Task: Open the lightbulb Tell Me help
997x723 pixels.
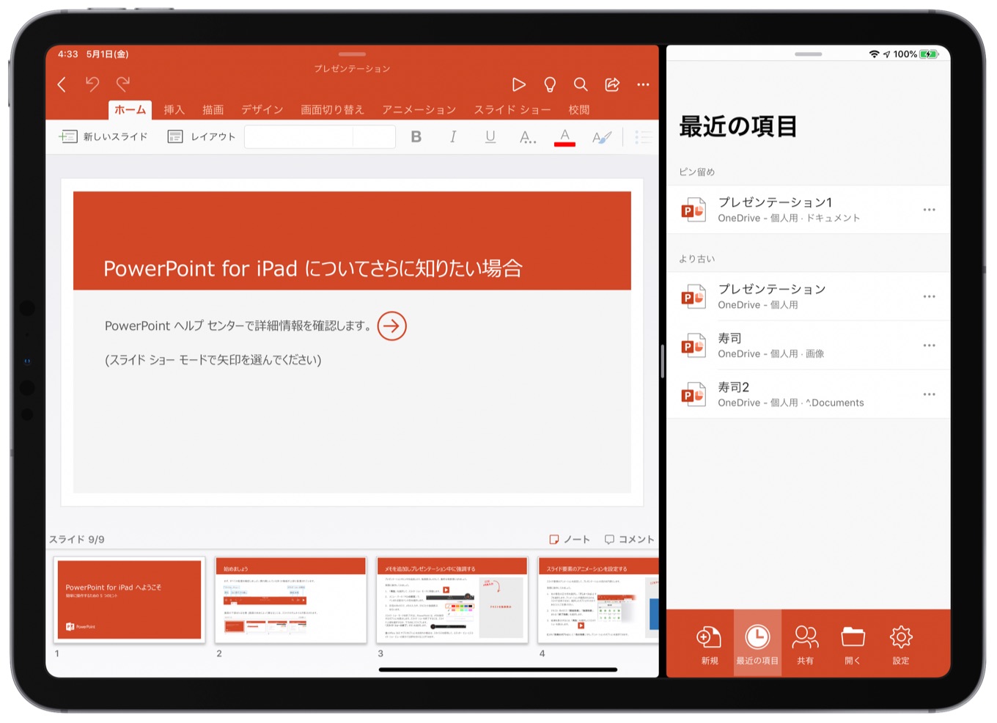Action: 550,85
